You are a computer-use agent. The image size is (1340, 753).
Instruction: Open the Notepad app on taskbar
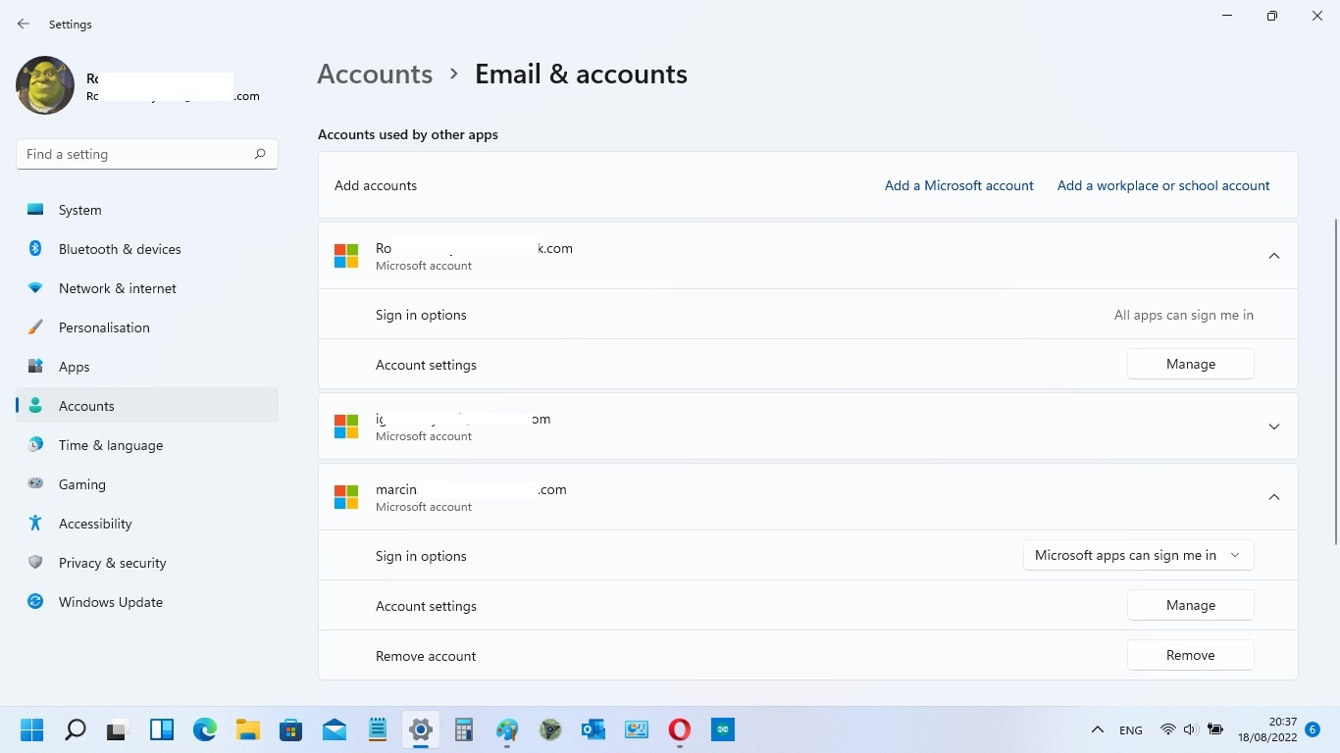point(378,729)
